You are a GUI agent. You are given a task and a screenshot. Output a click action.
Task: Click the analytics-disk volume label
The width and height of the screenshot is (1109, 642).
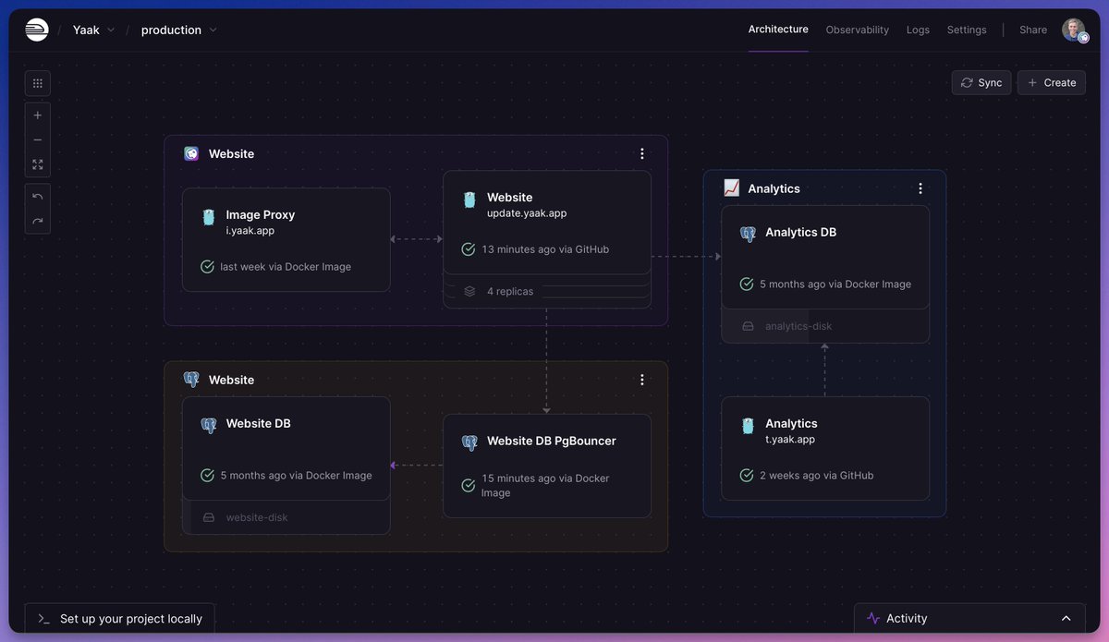click(x=798, y=326)
